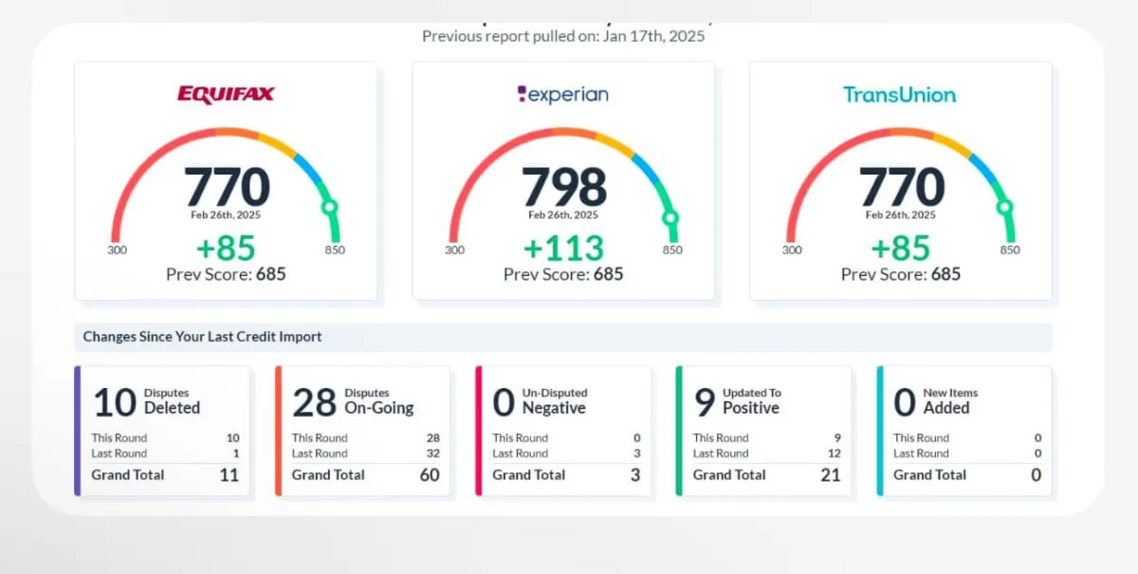Select 'This Round' label in Updated To Positive card
The width and height of the screenshot is (1138, 574).
pyautogui.click(x=721, y=438)
